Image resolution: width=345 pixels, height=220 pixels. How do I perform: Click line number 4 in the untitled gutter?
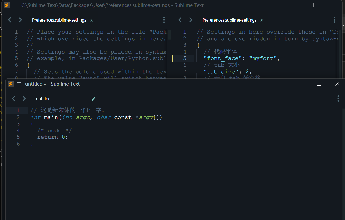[x=18, y=130]
